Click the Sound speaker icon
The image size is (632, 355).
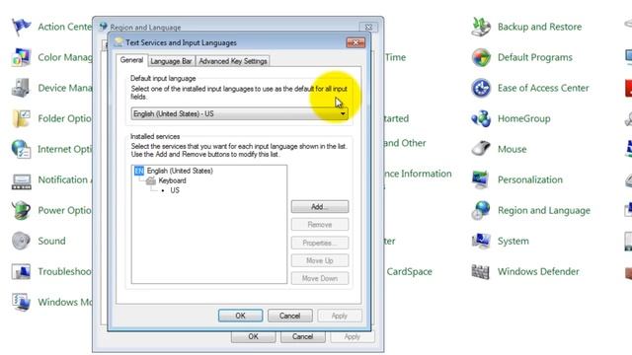[21, 241]
